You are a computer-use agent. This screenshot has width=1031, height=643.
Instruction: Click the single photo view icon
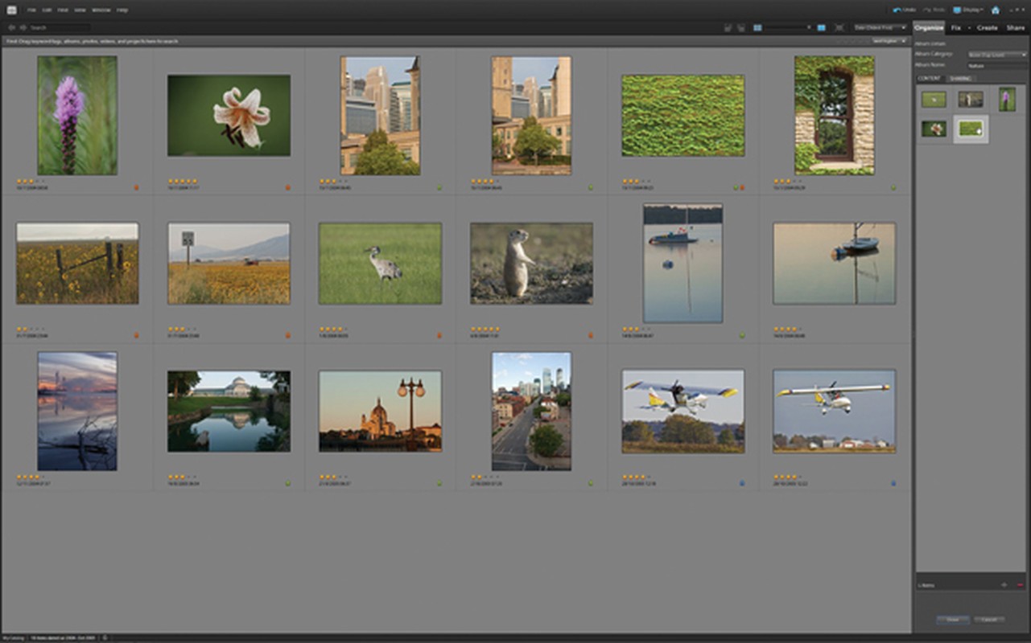pos(822,27)
